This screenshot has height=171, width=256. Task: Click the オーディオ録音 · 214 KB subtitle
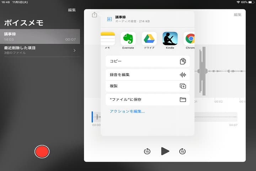tap(132, 21)
